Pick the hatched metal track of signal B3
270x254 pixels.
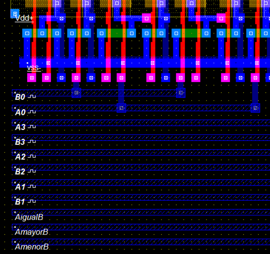(x=141, y=138)
